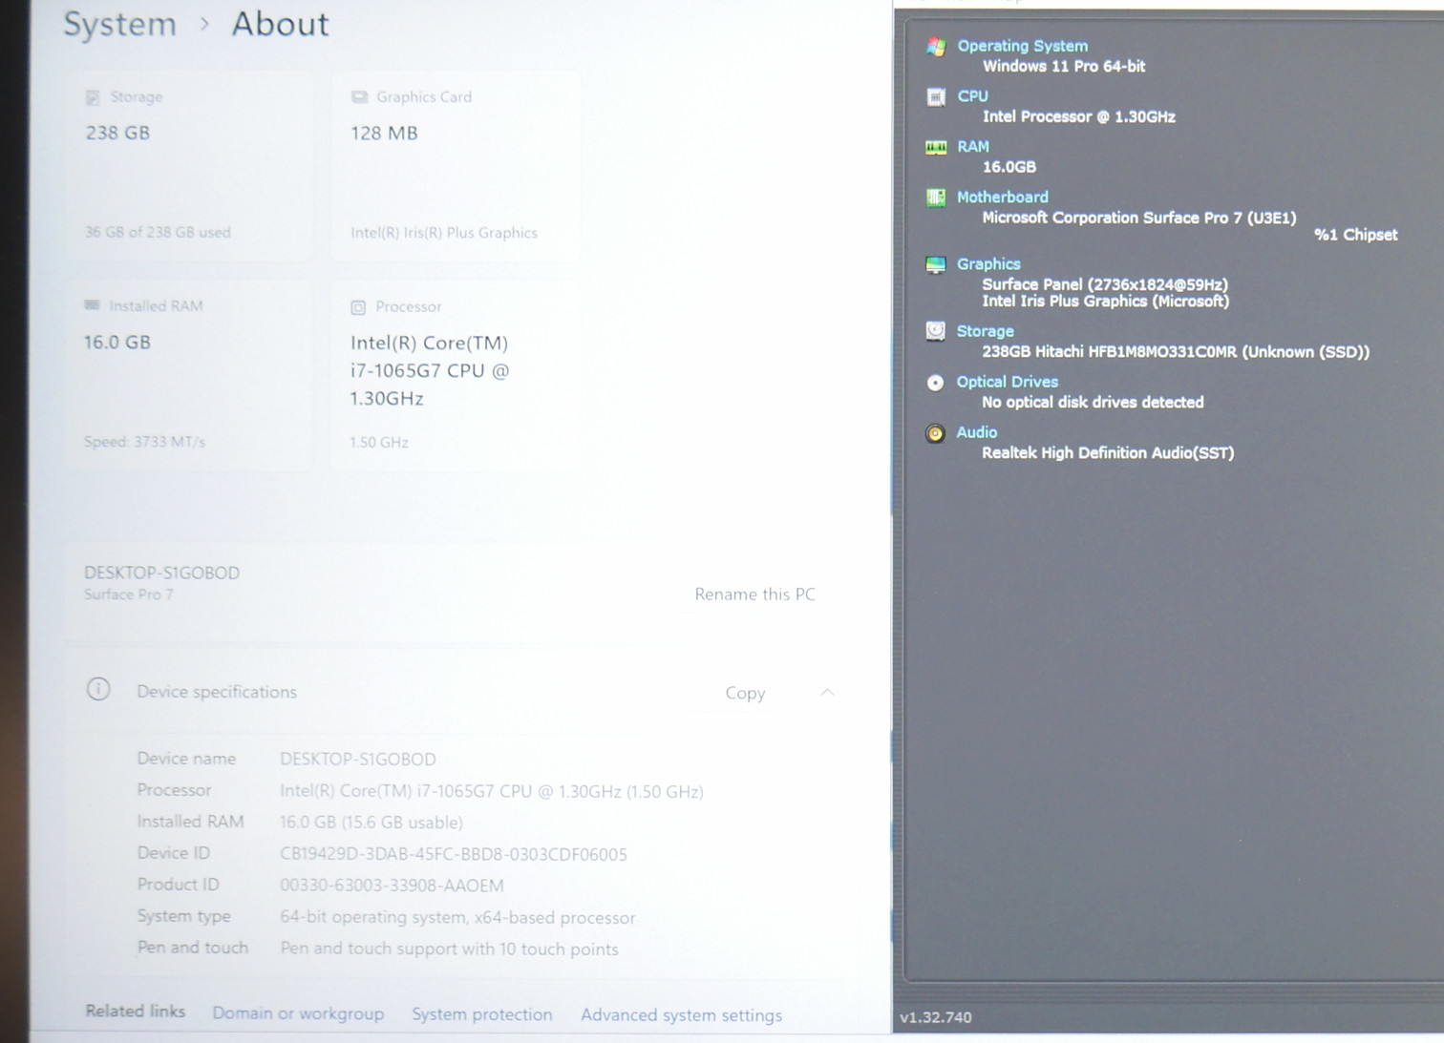
Task: Click '16.0 GB (15.6 GB usable)' value
Action: pos(372,823)
